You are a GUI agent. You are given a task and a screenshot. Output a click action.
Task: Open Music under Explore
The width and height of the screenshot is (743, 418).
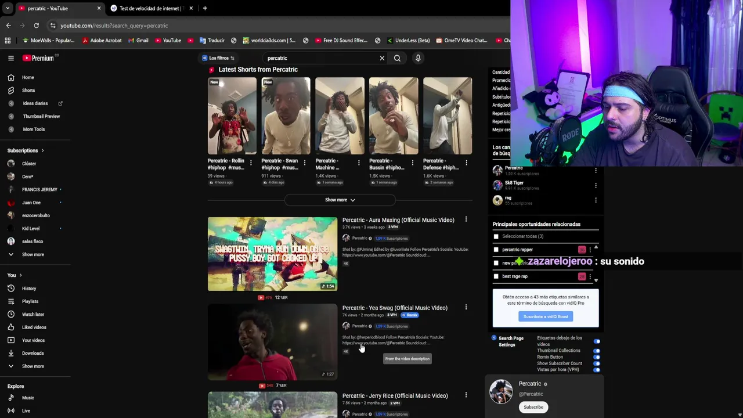click(28, 398)
